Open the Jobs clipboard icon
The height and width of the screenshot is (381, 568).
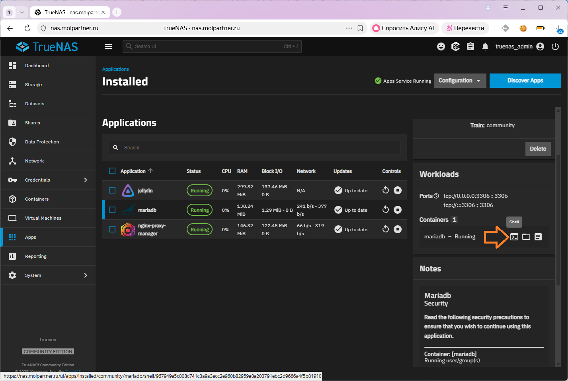click(x=470, y=46)
